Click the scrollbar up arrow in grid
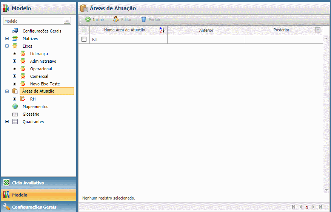The height and width of the screenshot is (212, 331). (x=326, y=39)
